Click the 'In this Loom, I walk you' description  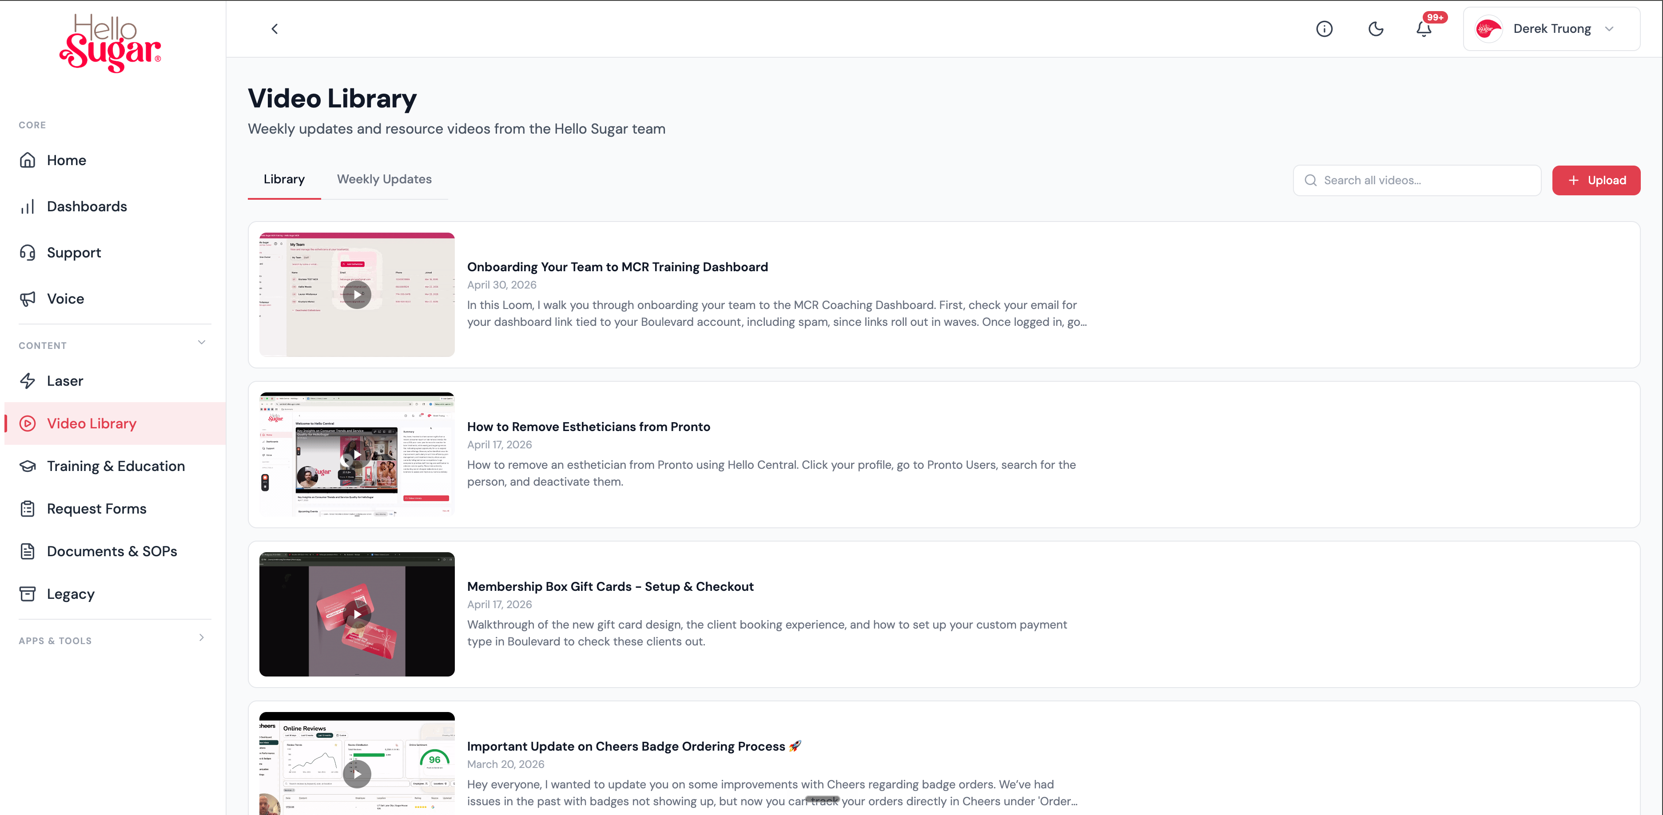coord(776,313)
